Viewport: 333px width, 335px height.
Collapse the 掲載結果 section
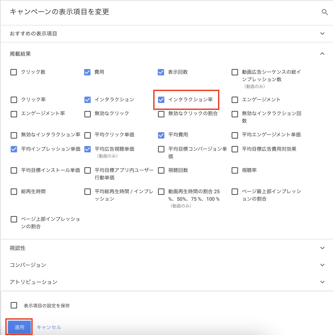(x=322, y=54)
